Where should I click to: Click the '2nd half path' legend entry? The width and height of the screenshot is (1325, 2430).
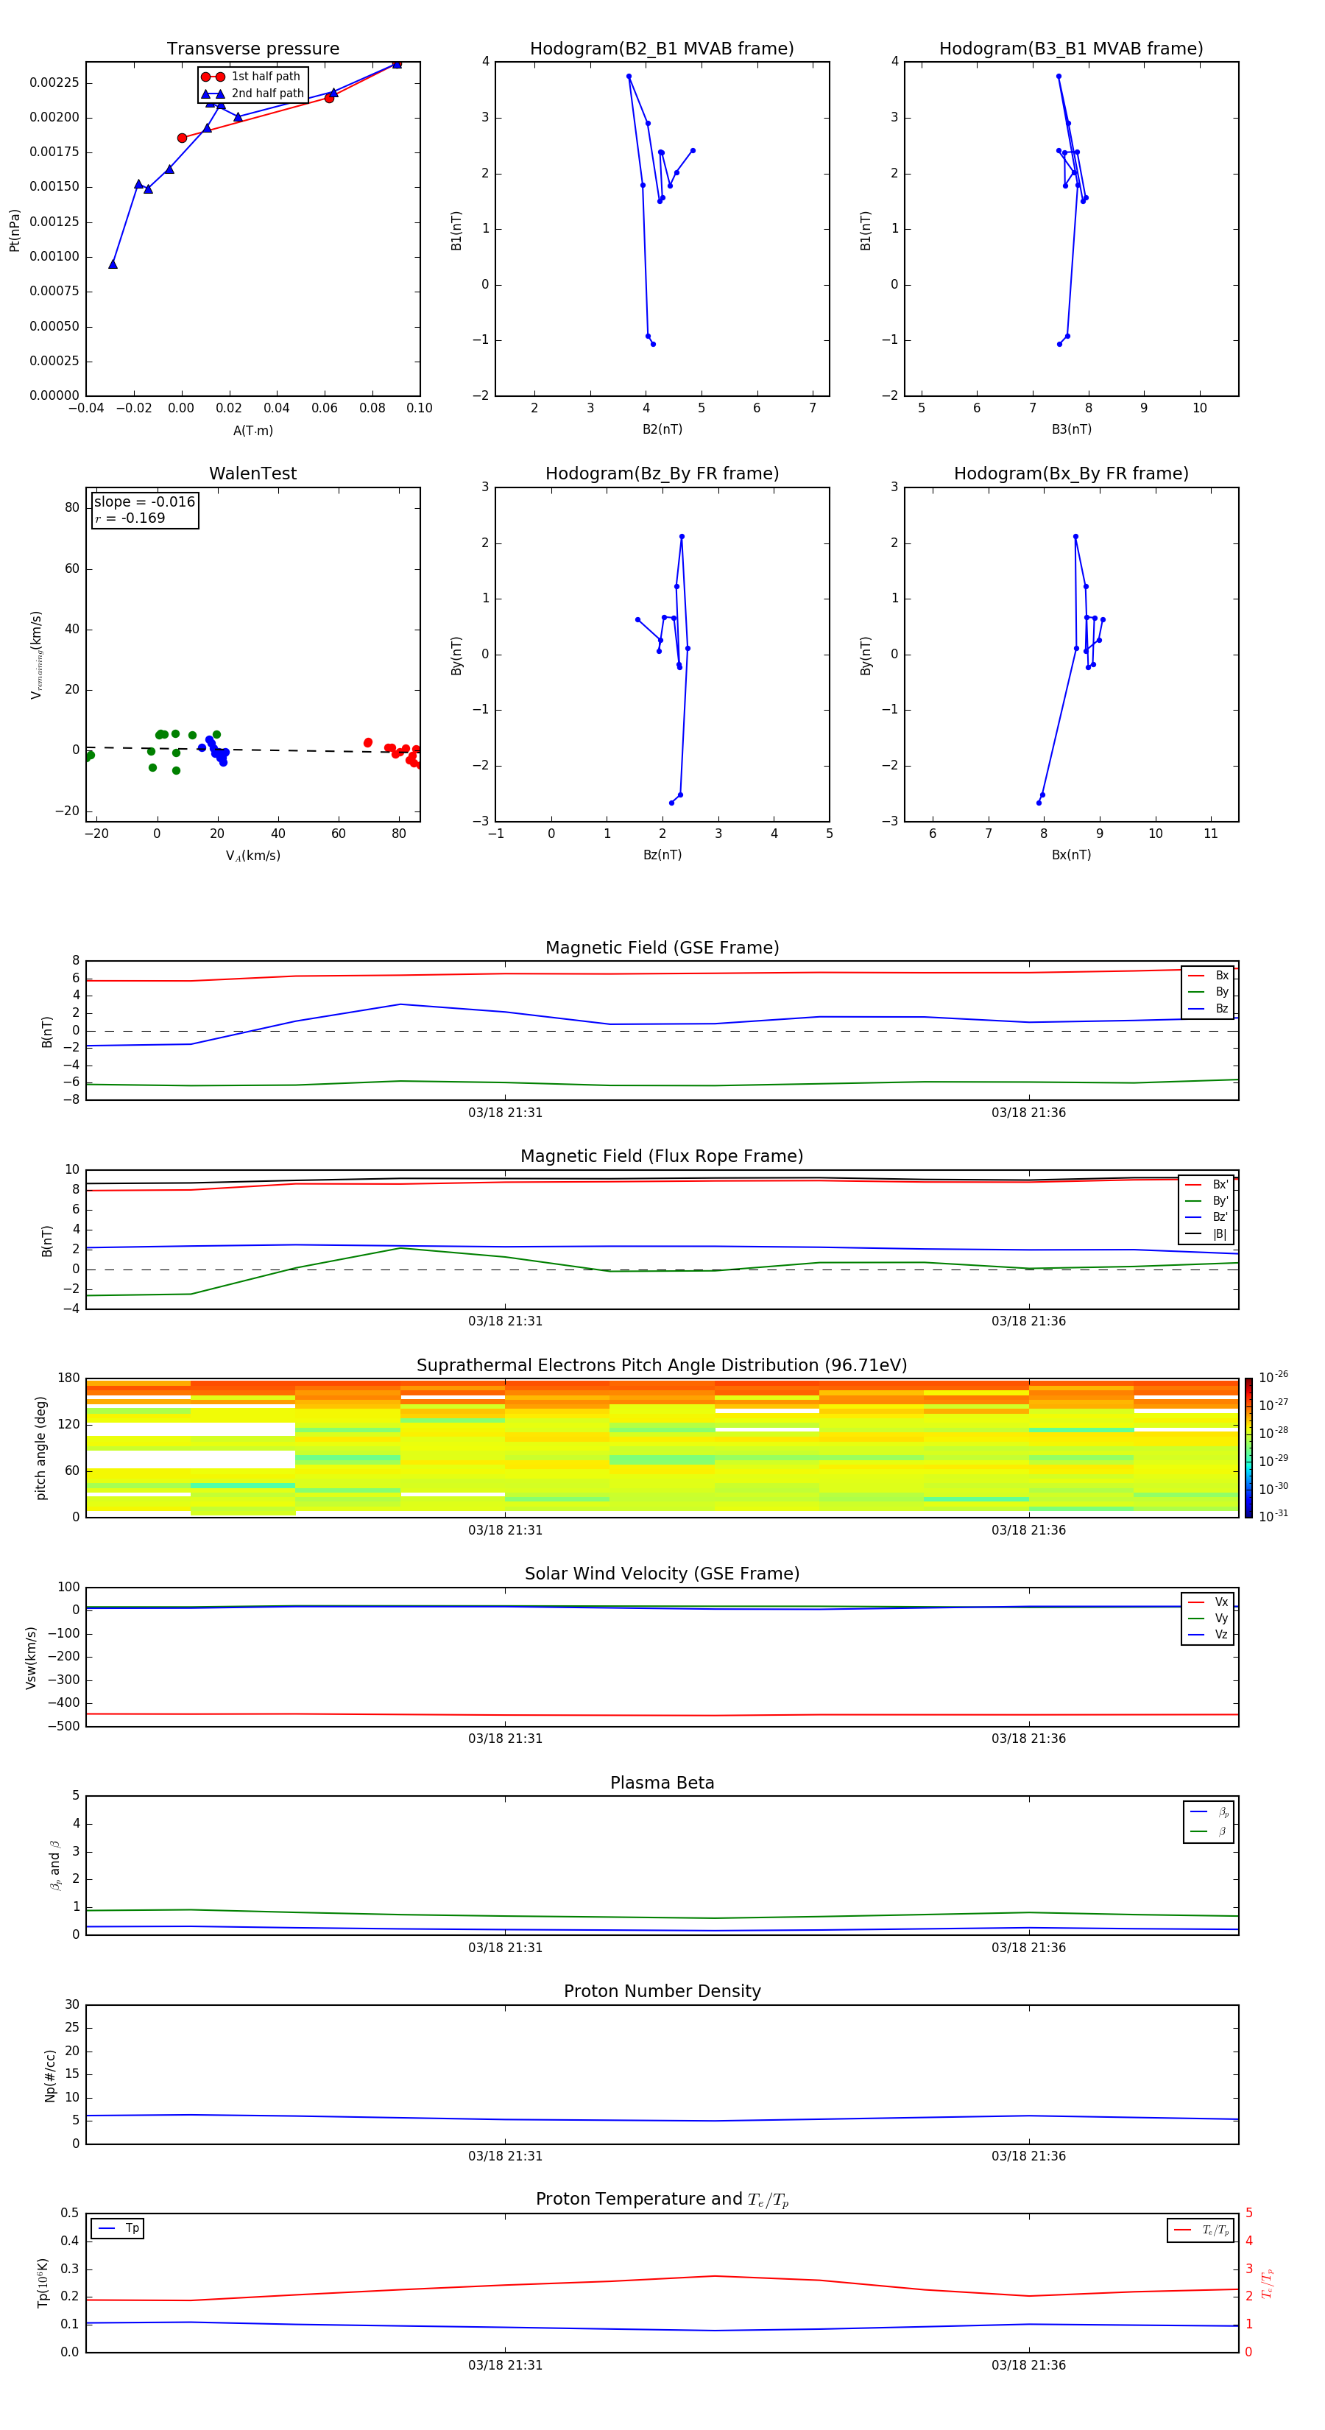pos(254,94)
